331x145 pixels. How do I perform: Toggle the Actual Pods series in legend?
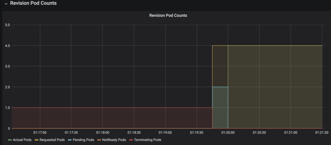pos(22,140)
